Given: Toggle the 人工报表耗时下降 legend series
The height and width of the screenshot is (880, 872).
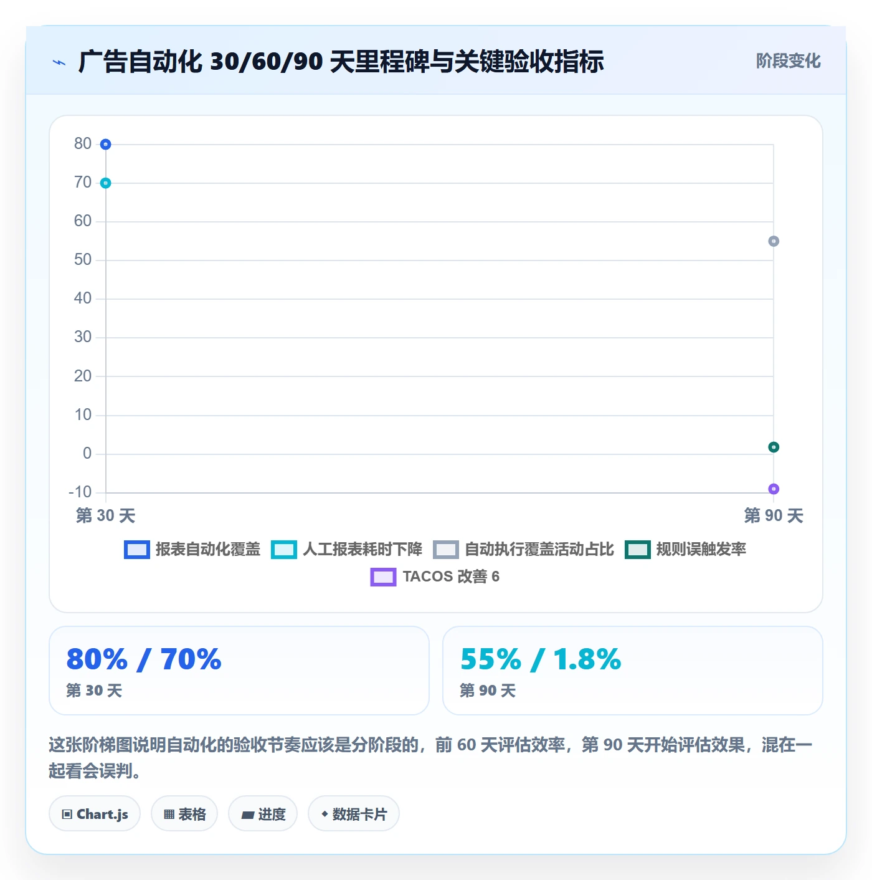Looking at the screenshot, I should pyautogui.click(x=346, y=549).
